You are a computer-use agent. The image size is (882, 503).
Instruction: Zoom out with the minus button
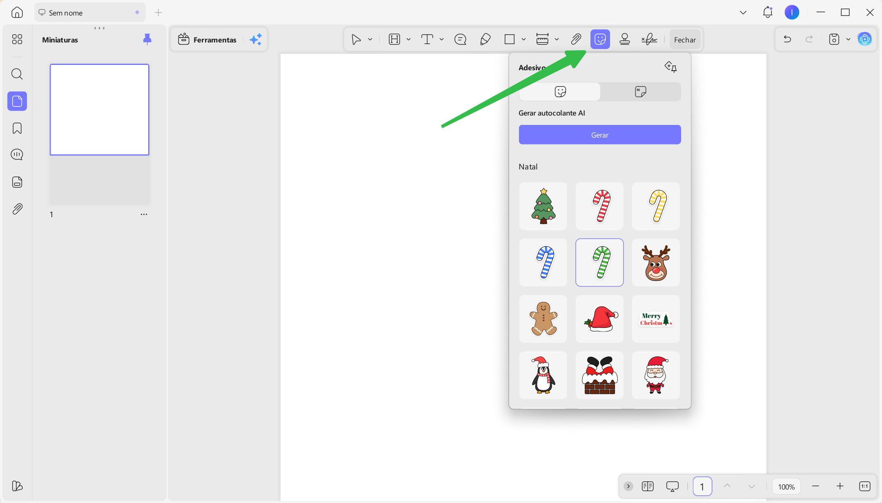(x=815, y=486)
